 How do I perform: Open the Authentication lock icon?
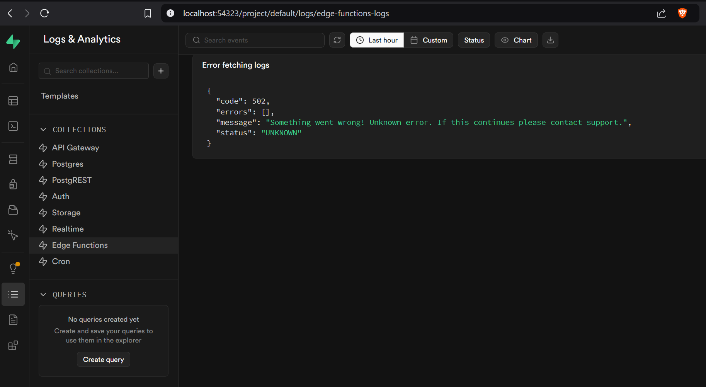pyautogui.click(x=13, y=184)
